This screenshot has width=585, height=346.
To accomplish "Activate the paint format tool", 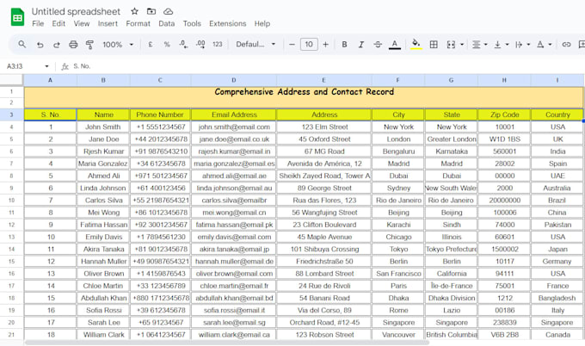I will [x=89, y=45].
